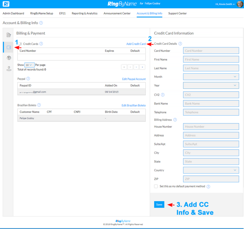This screenshot has width=244, height=229.
Task: Click help icon next to Brazilian Boleto
Action: (39, 105)
